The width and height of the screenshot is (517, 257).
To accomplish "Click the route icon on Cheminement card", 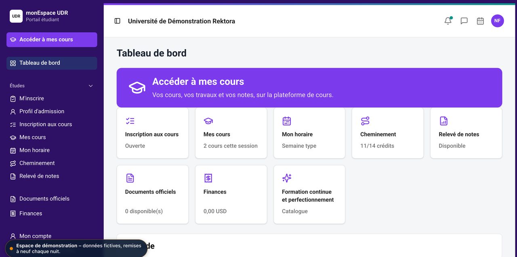I will point(365,121).
